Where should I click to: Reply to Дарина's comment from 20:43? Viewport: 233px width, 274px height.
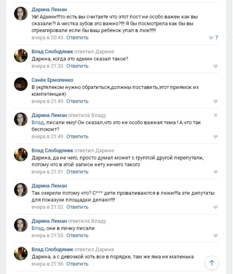tap(77, 38)
